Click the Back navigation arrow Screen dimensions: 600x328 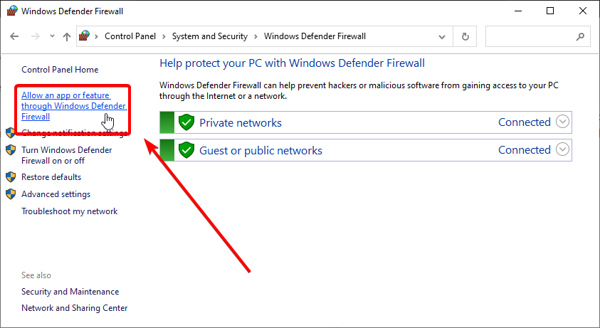click(14, 36)
